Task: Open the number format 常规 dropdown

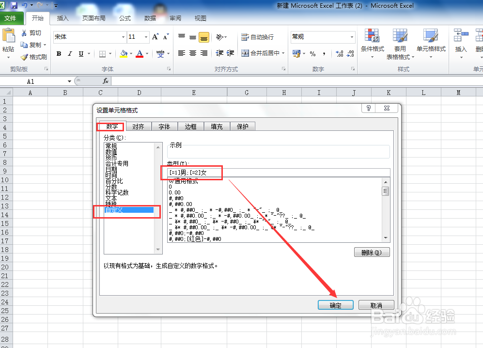Action: (352, 37)
